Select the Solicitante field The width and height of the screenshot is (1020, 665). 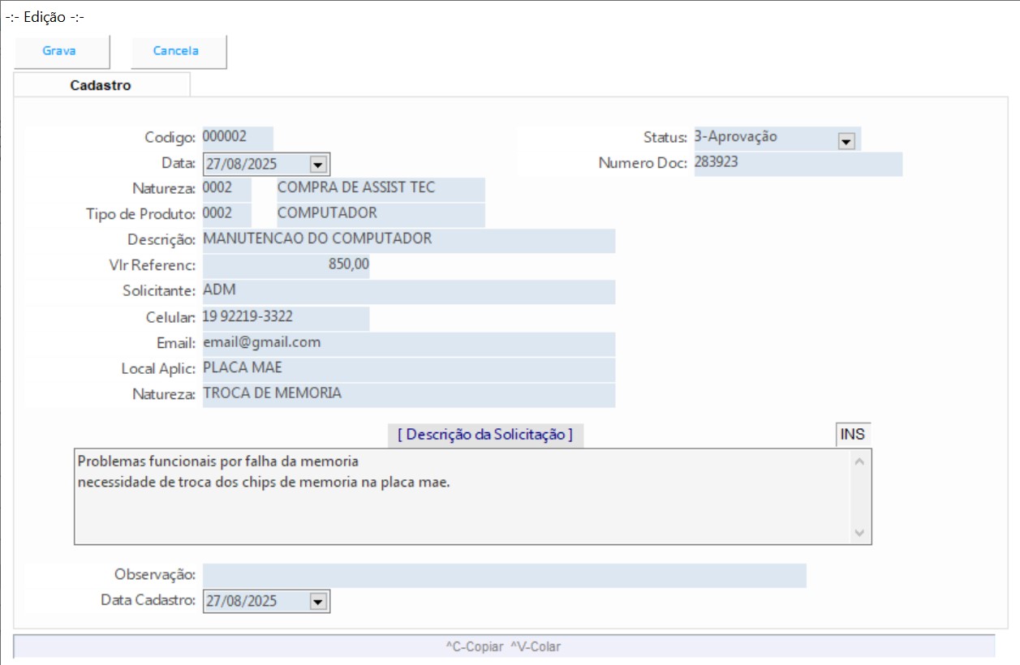tap(407, 291)
